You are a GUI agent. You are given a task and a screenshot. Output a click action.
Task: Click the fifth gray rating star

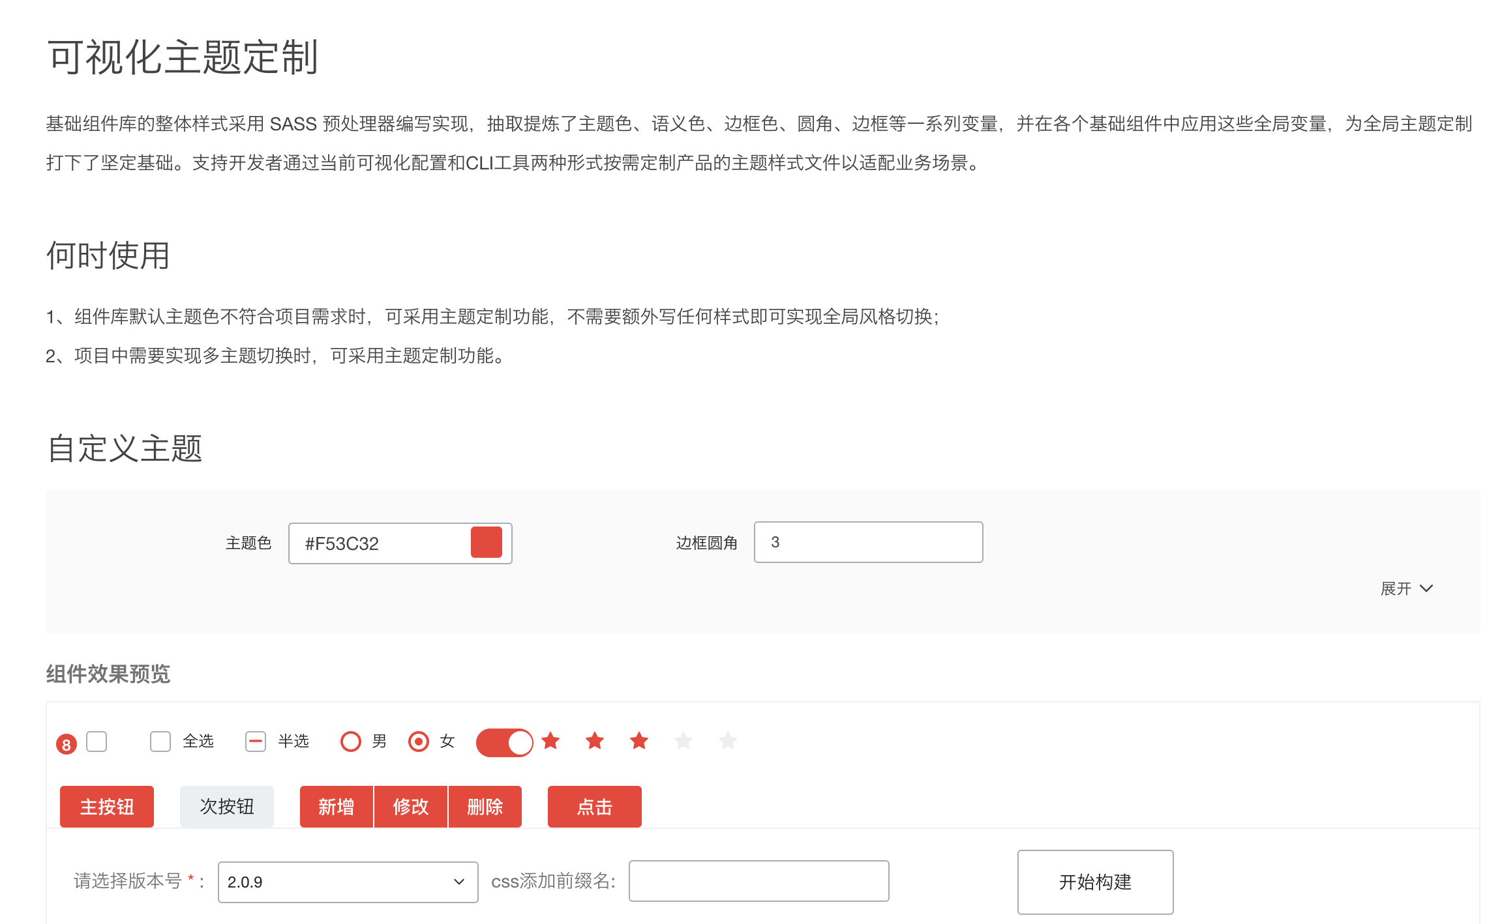click(728, 741)
